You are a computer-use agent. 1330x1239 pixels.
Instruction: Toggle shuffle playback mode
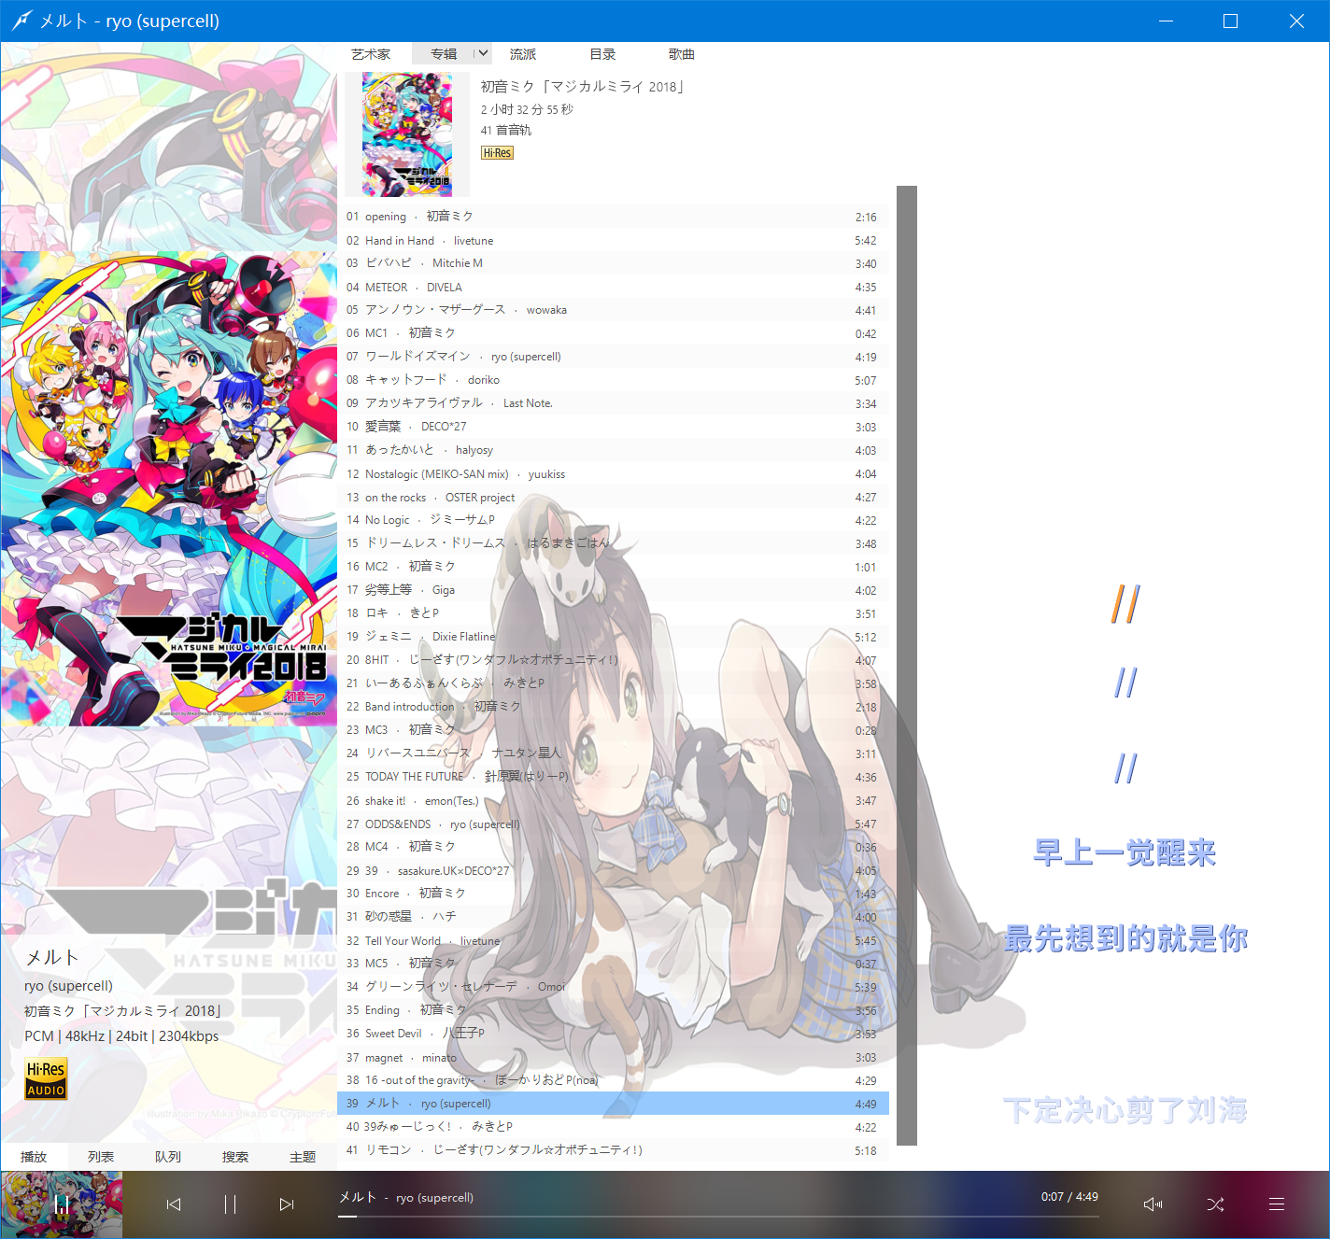[1215, 1204]
